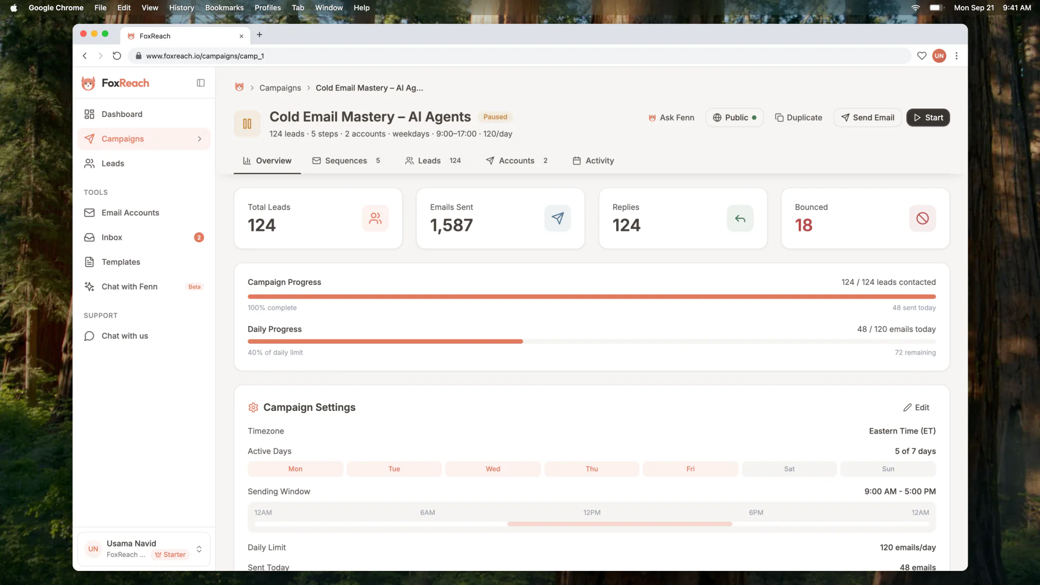Screen dimensions: 1040x585
Task: Click the Paused status badge
Action: point(495,117)
